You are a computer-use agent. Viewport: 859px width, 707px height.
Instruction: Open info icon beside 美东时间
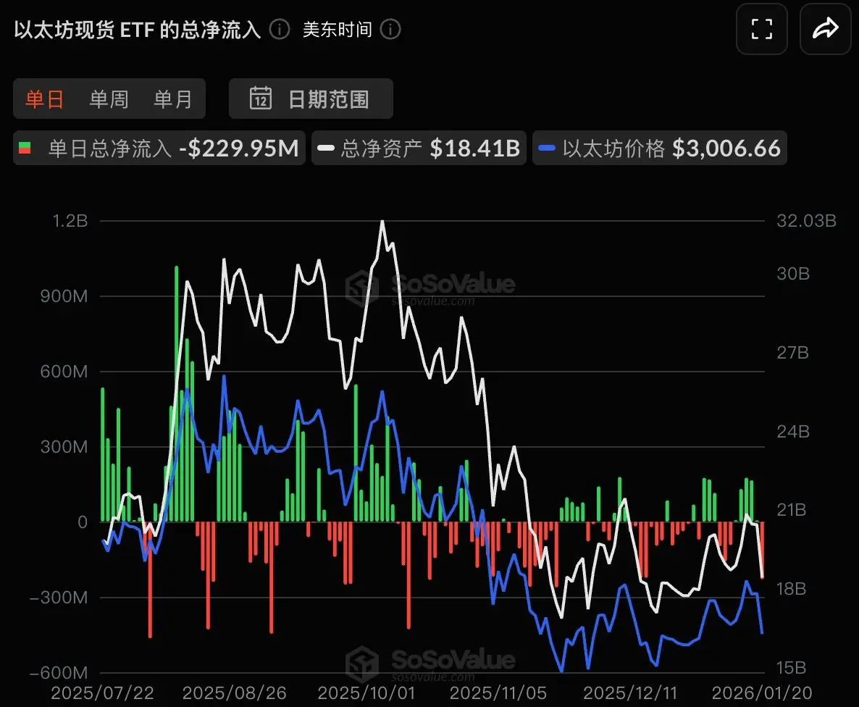[390, 29]
